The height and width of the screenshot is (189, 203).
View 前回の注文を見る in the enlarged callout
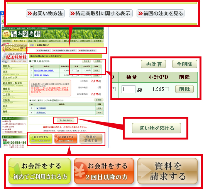(x=161, y=14)
